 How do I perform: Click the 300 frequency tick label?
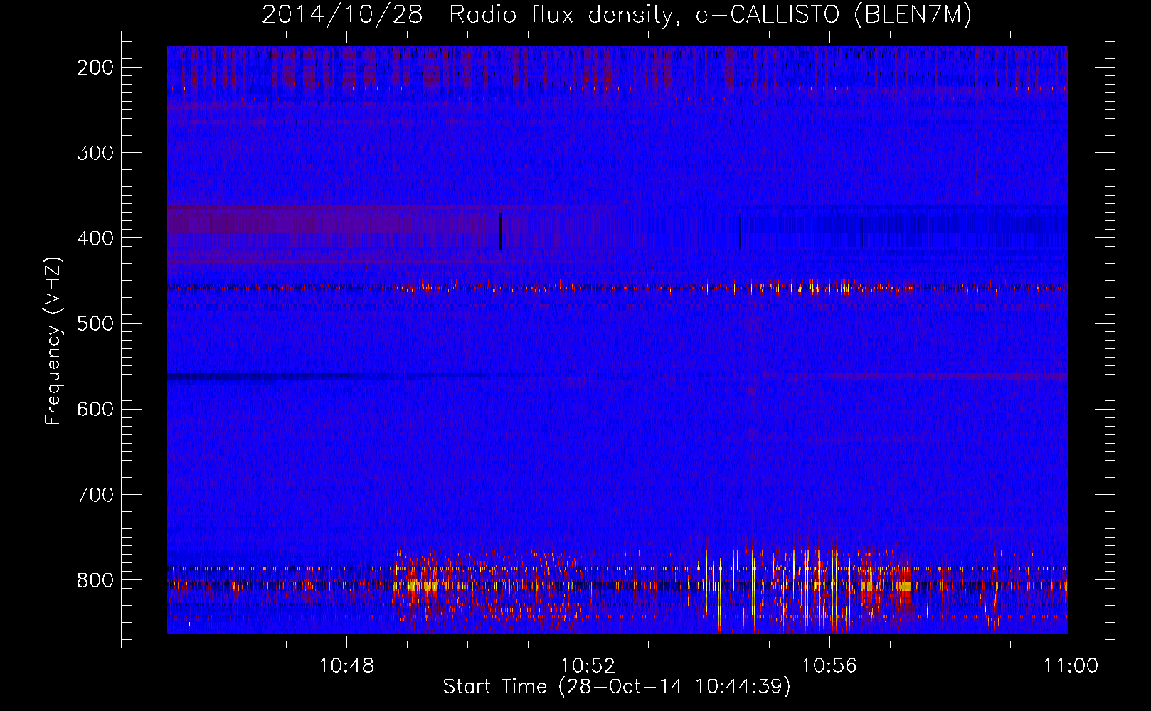95,153
